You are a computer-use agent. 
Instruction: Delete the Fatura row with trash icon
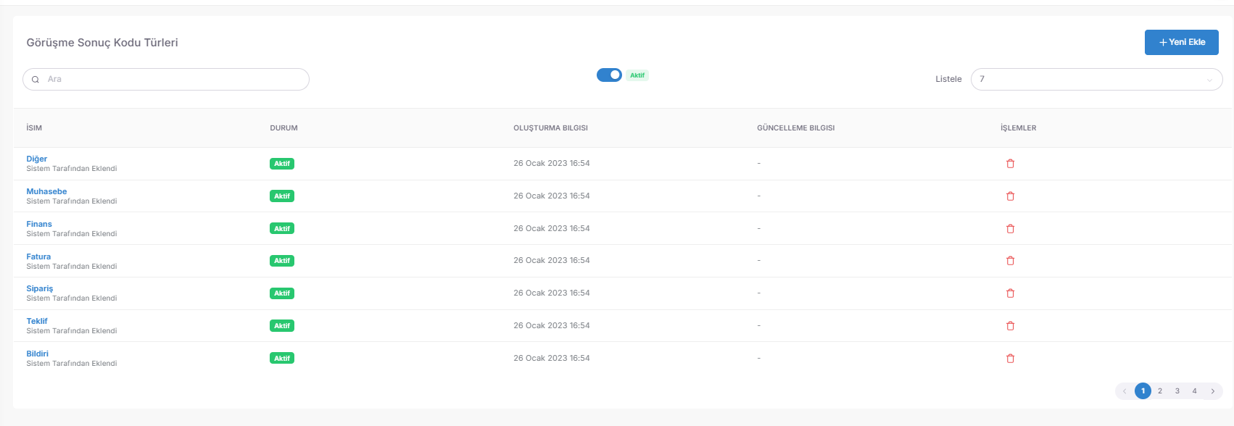(1010, 261)
